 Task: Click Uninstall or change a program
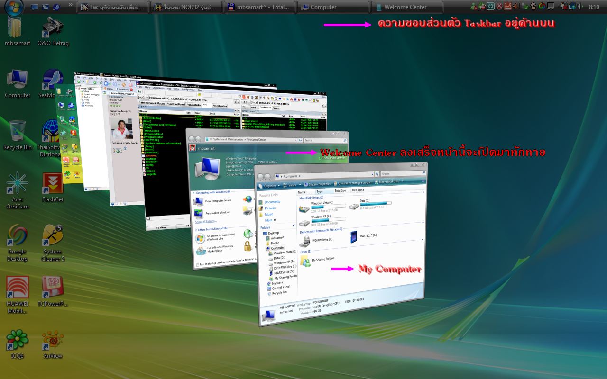tap(352, 183)
